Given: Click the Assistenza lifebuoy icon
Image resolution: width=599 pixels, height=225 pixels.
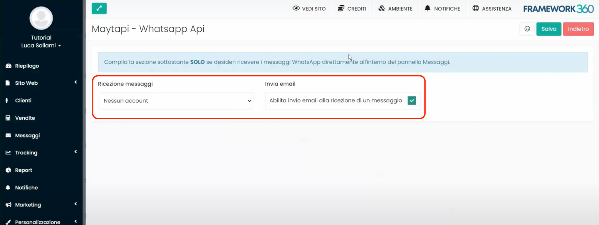Looking at the screenshot, I should tap(475, 8).
